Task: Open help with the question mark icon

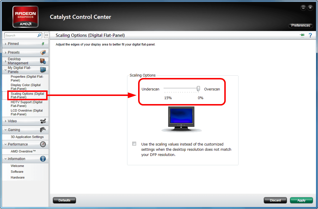Action: 310,35
